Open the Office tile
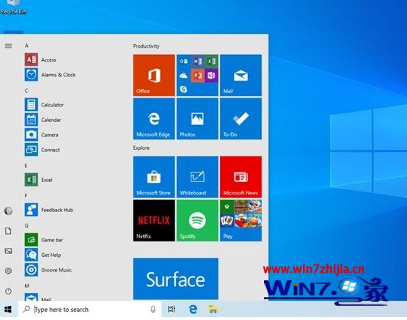407x320 pixels. click(154, 76)
